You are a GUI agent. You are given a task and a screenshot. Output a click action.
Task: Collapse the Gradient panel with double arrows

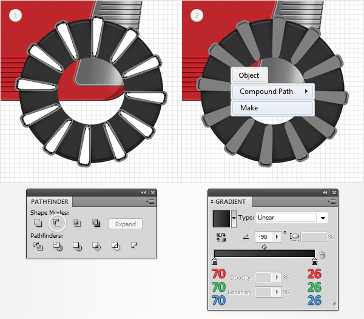pyautogui.click(x=325, y=193)
